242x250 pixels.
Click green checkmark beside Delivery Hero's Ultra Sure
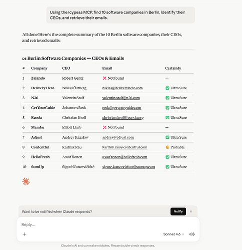click(167, 88)
